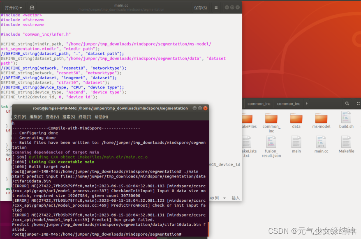Minimize the terminal window

[x=194, y=108]
